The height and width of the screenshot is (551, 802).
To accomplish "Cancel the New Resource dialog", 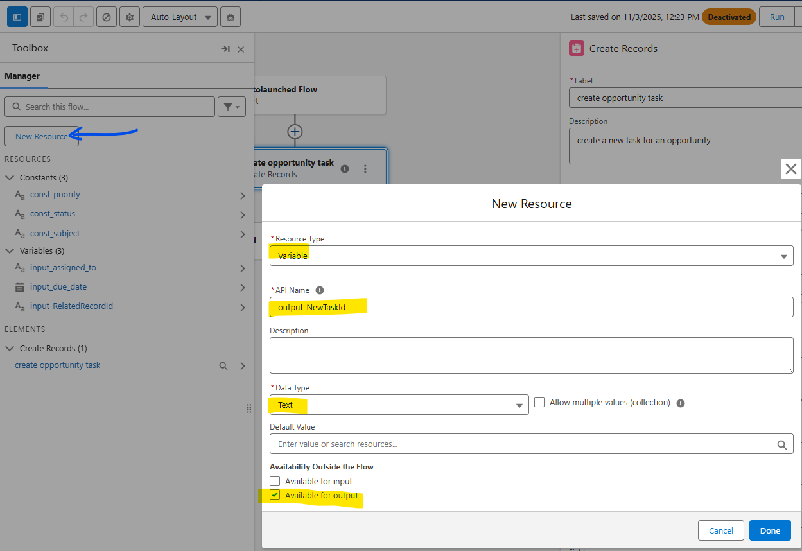I will coord(720,530).
